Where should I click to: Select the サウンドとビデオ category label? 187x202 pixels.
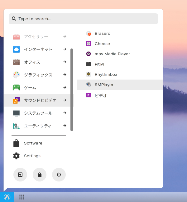point(40,100)
